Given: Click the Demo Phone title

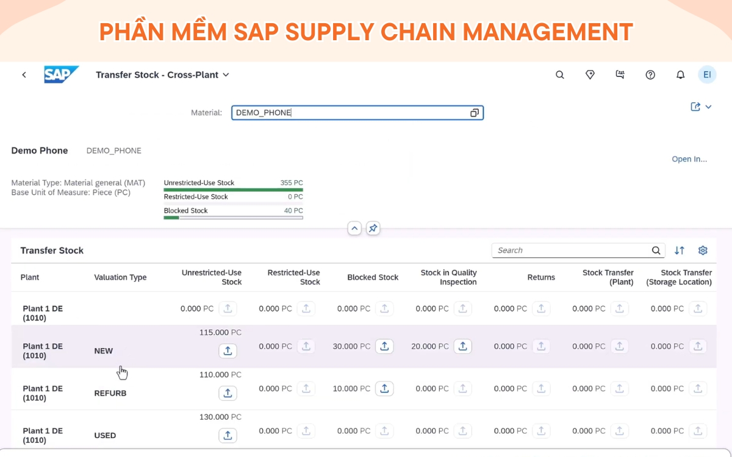Looking at the screenshot, I should pos(40,151).
